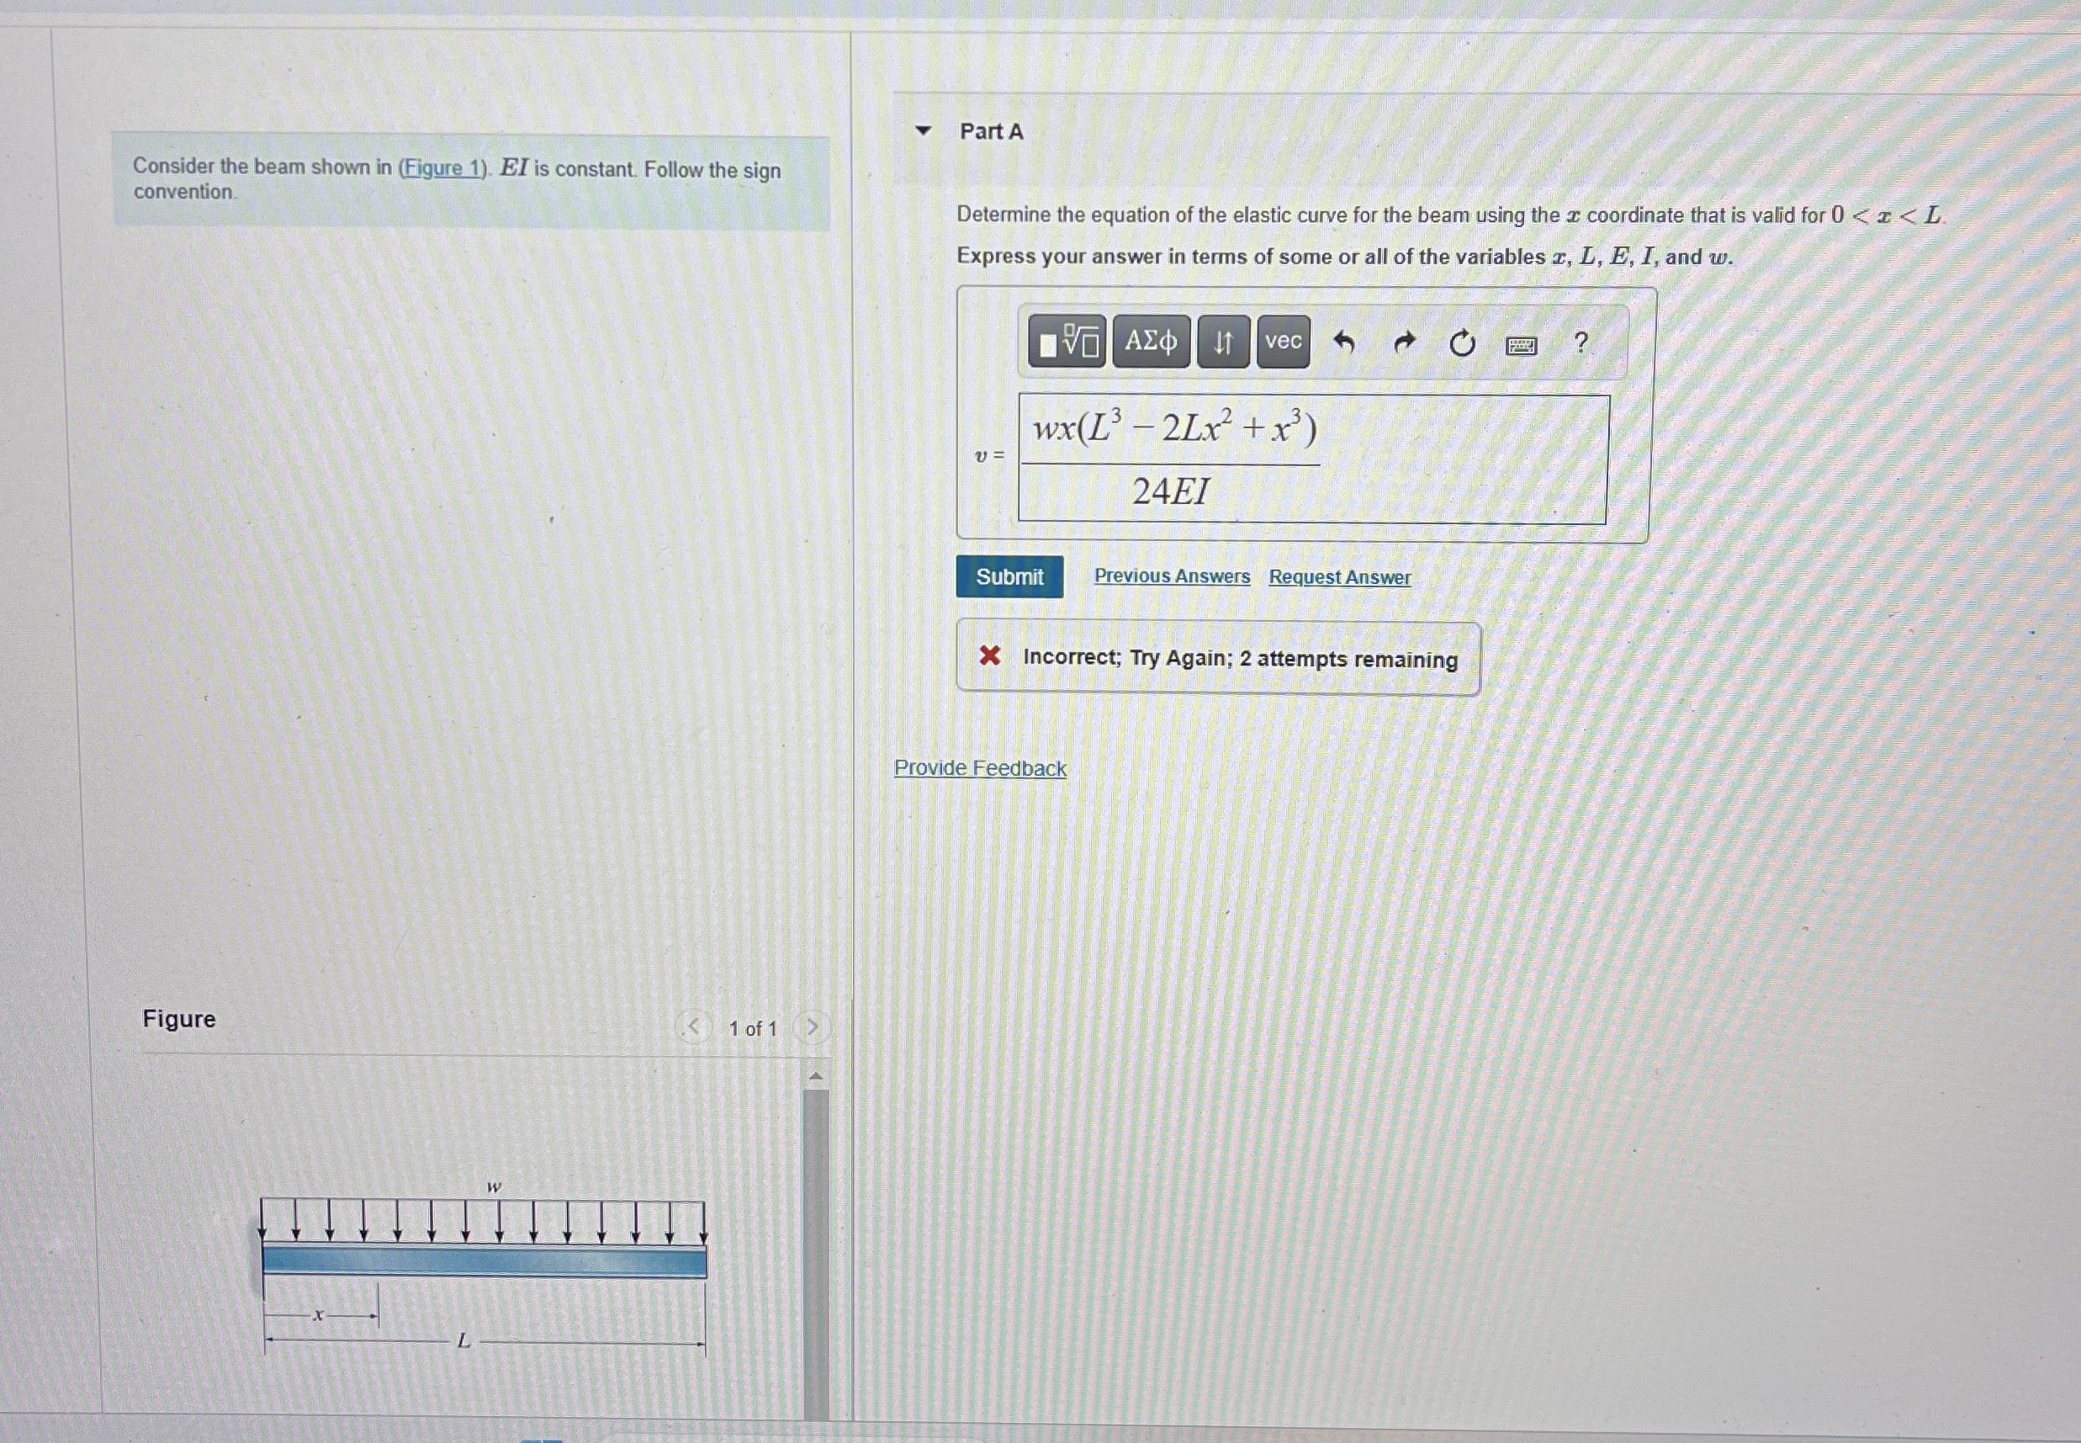Image resolution: width=2081 pixels, height=1443 pixels.
Task: Select the Figure section label
Action: (178, 1019)
